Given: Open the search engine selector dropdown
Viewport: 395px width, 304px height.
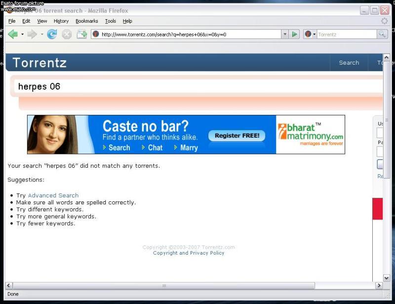Looking at the screenshot, I should coord(310,34).
